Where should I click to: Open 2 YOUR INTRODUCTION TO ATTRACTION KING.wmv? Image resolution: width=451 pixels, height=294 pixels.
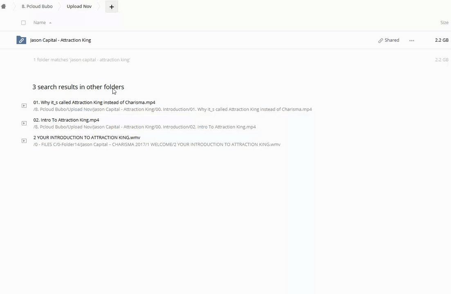[87, 138]
